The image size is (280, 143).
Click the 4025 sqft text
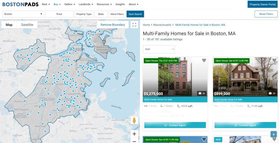coord(187,106)
